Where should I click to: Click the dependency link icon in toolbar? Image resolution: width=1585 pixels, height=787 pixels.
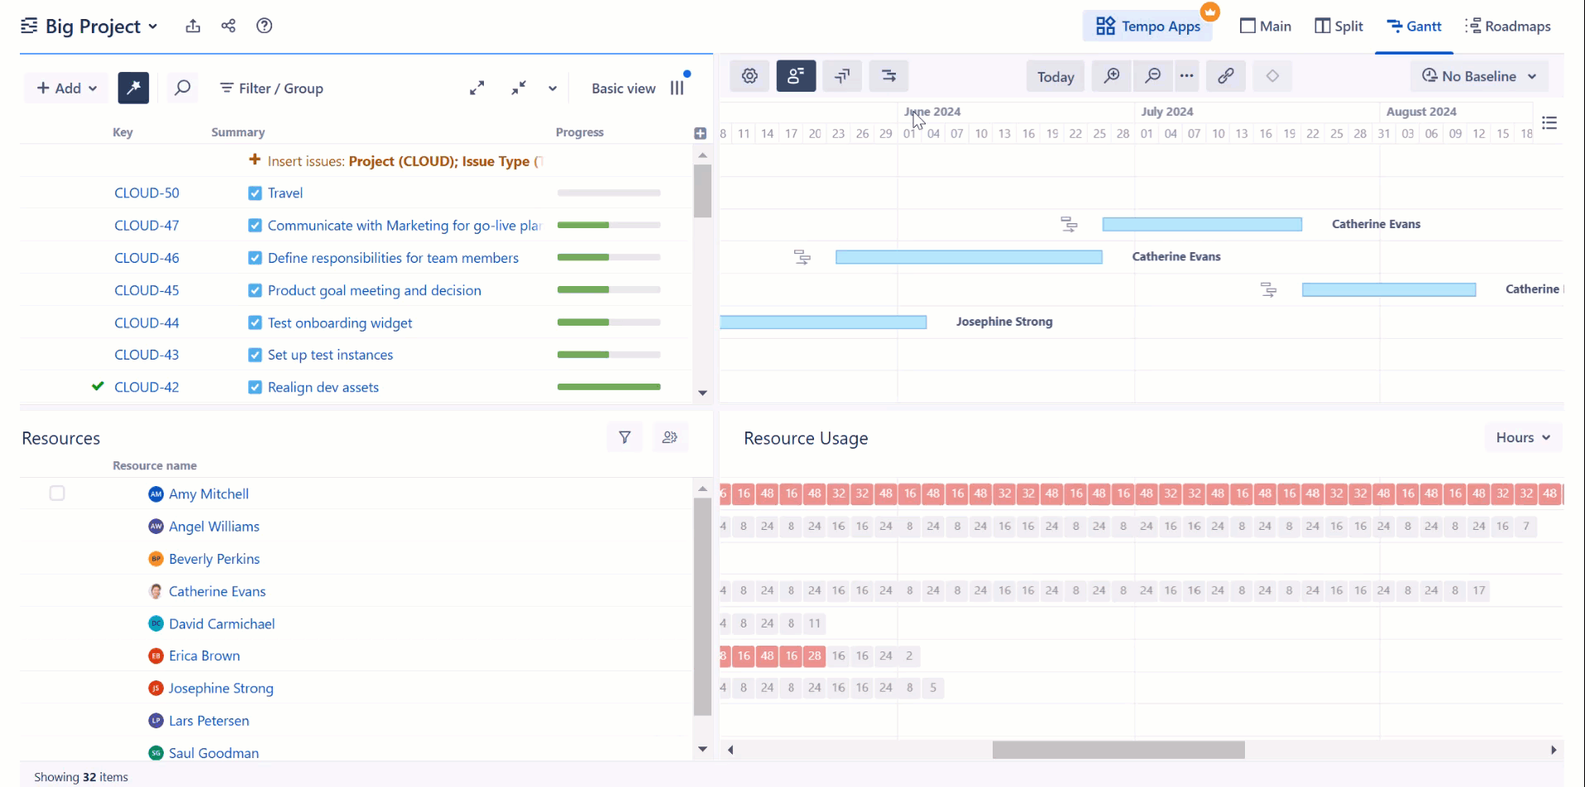[x=1226, y=76]
